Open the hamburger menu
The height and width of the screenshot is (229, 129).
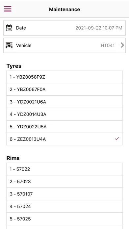tap(8, 9)
